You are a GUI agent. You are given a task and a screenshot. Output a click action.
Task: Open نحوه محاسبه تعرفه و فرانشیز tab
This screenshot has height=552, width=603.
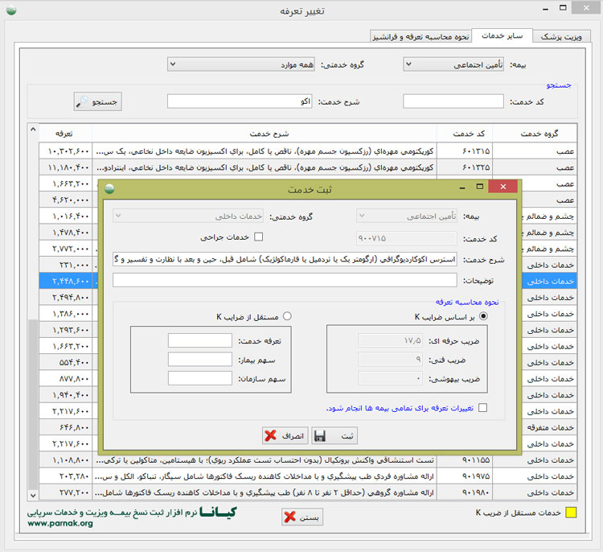click(420, 37)
